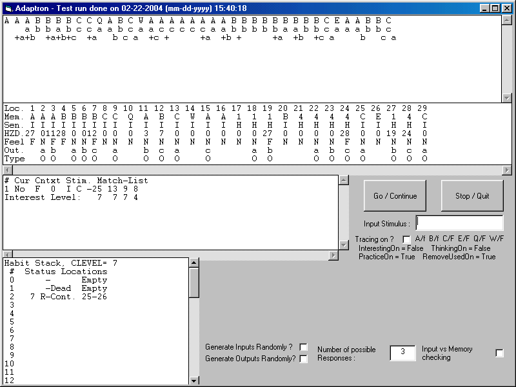This screenshot has height=387, width=516.
Task: Click 'ThinkingOn = False' status text
Action: 461,248
